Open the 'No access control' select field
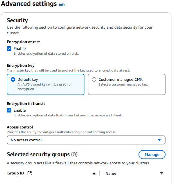 [82, 140]
